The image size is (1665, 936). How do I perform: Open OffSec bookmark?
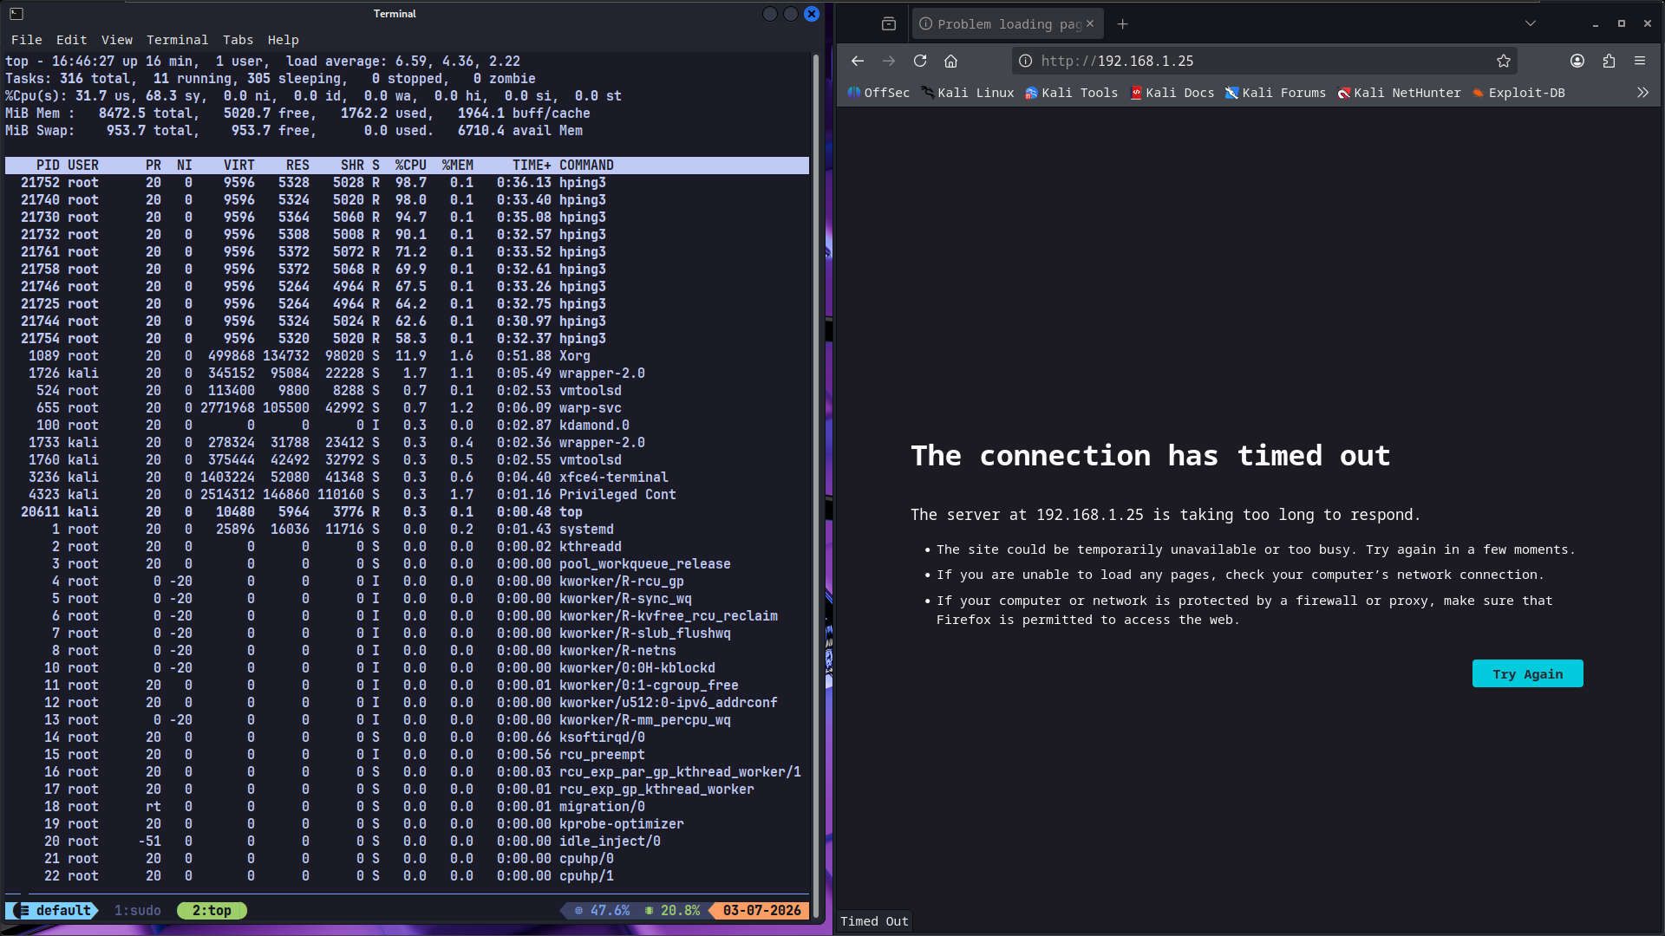878,93
